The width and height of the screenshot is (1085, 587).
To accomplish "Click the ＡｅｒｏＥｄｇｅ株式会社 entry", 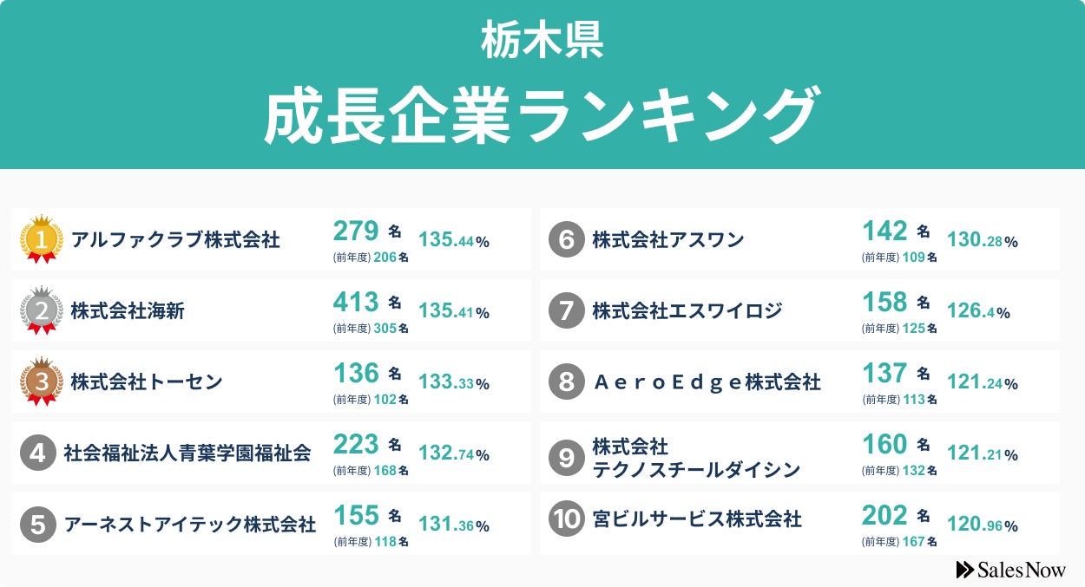I will tap(707, 382).
